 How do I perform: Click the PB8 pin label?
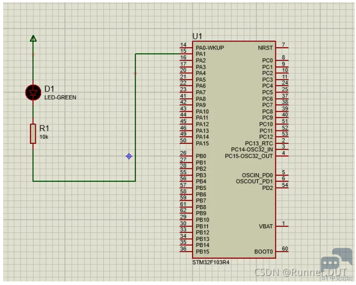click(201, 207)
